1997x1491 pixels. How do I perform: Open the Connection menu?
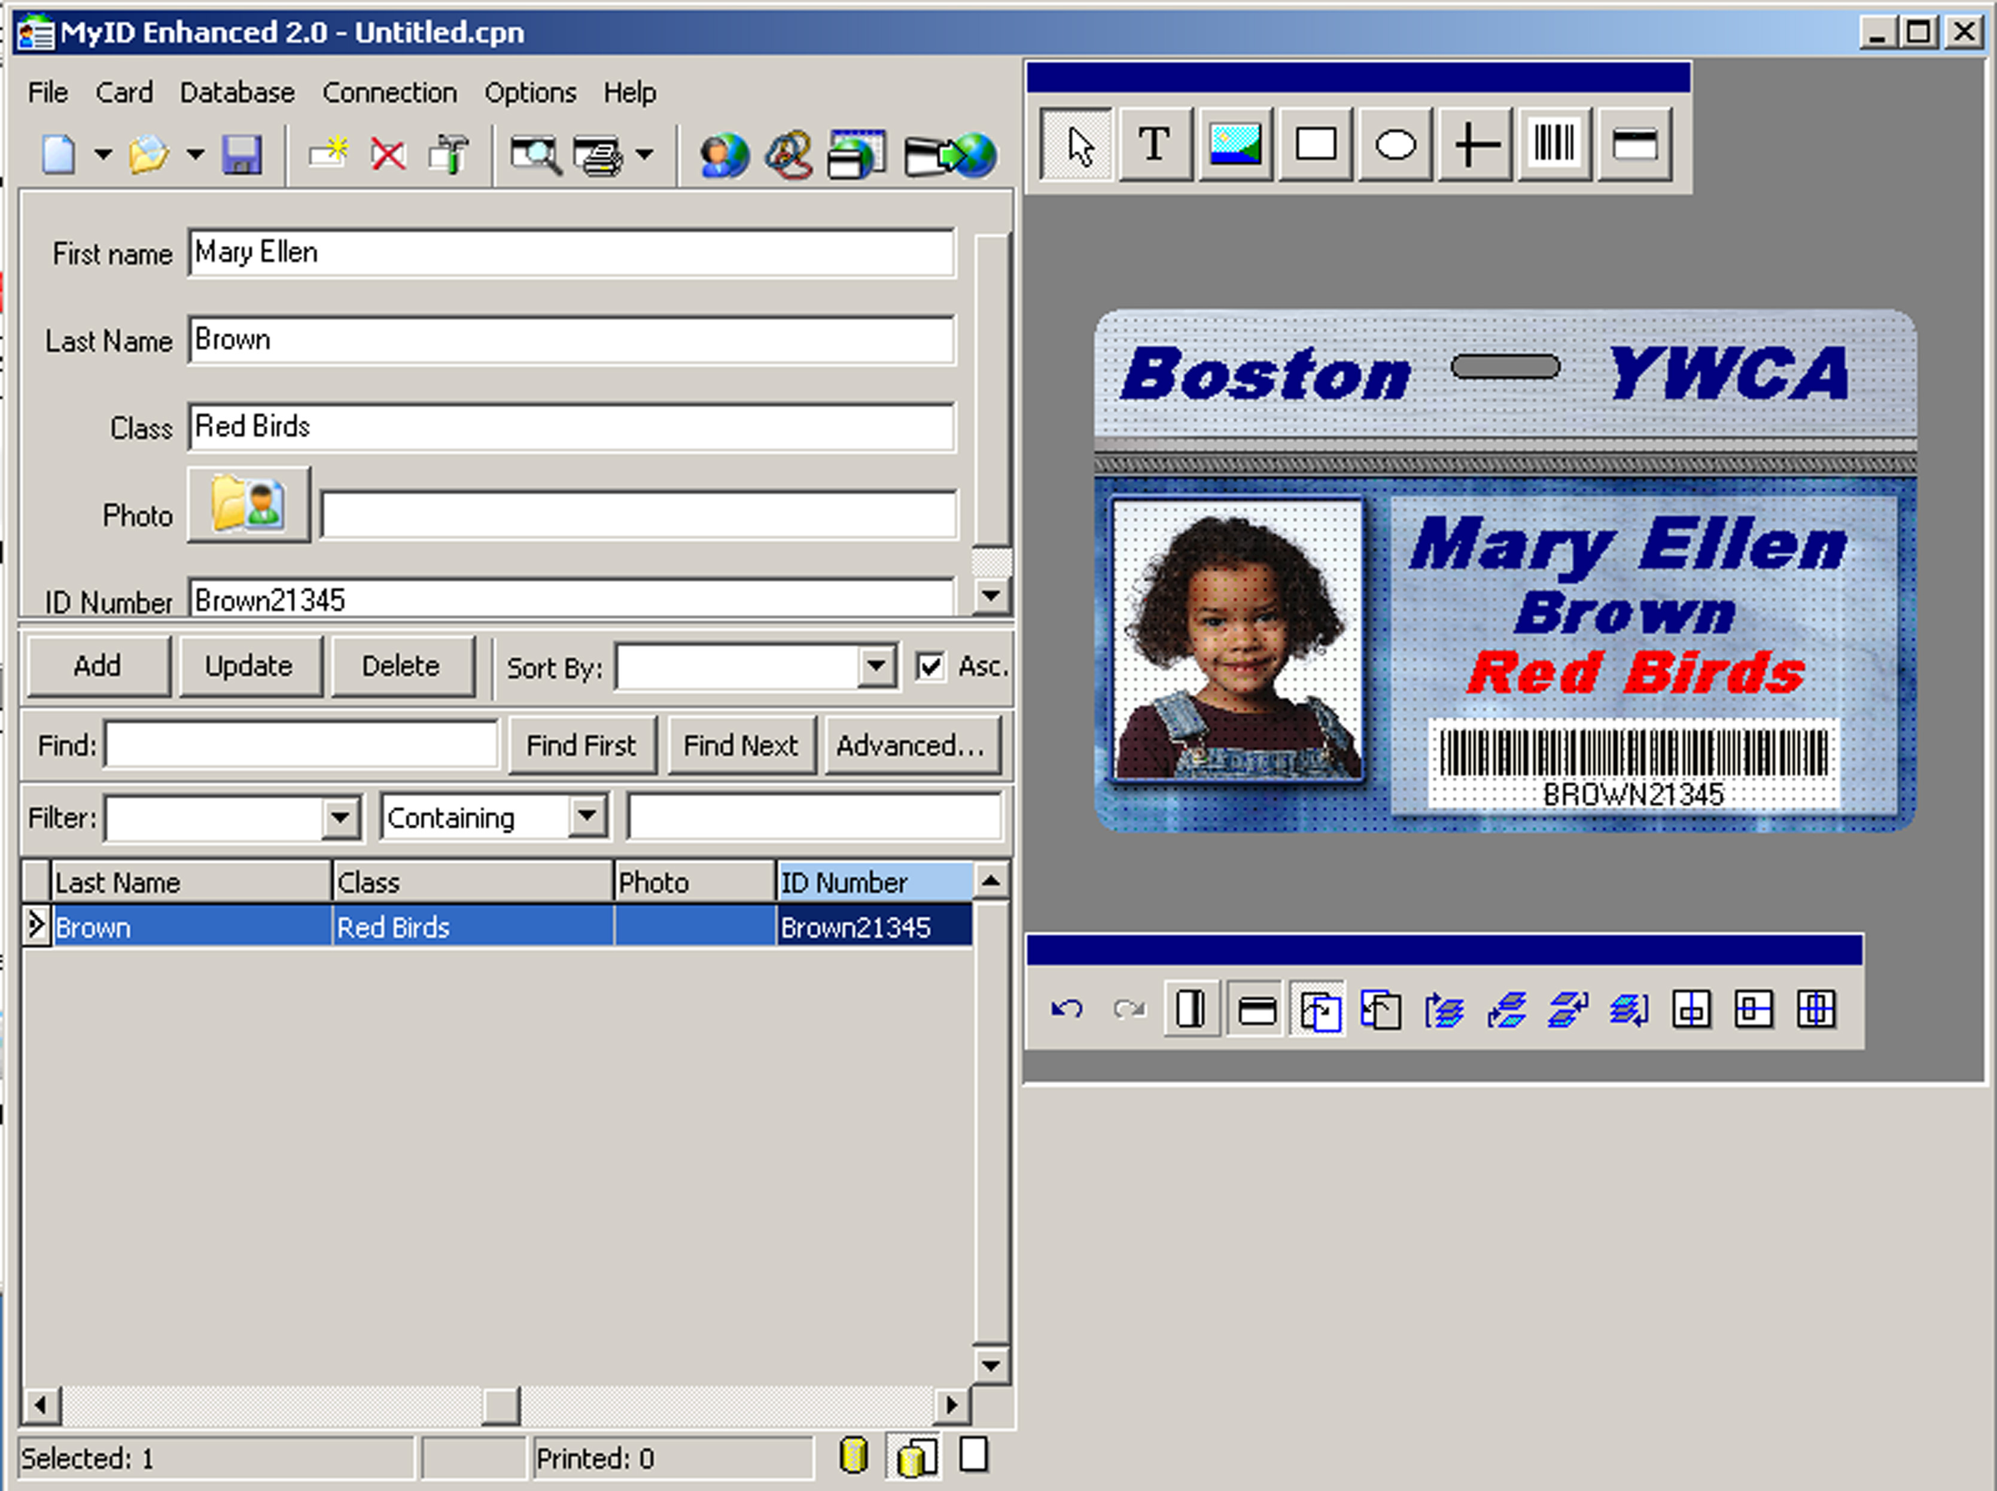(x=390, y=92)
